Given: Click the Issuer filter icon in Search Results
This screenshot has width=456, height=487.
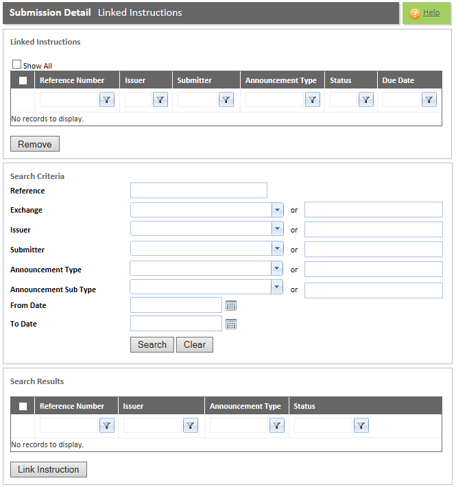Looking at the screenshot, I should click(191, 426).
